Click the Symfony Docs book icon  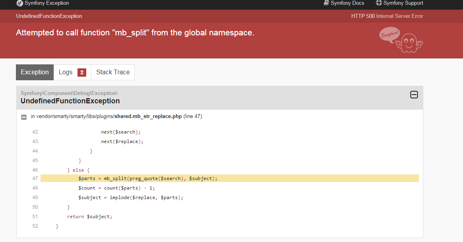click(x=326, y=3)
